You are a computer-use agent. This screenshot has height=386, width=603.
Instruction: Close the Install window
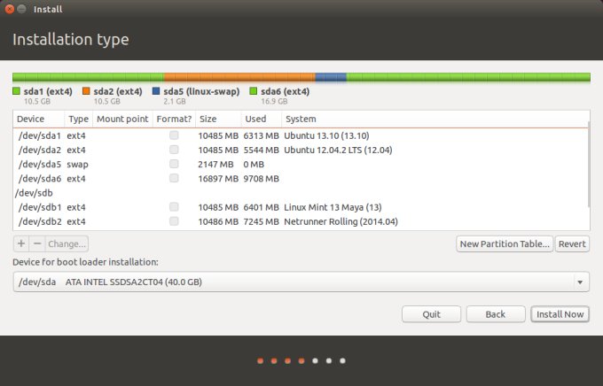click(x=10, y=9)
